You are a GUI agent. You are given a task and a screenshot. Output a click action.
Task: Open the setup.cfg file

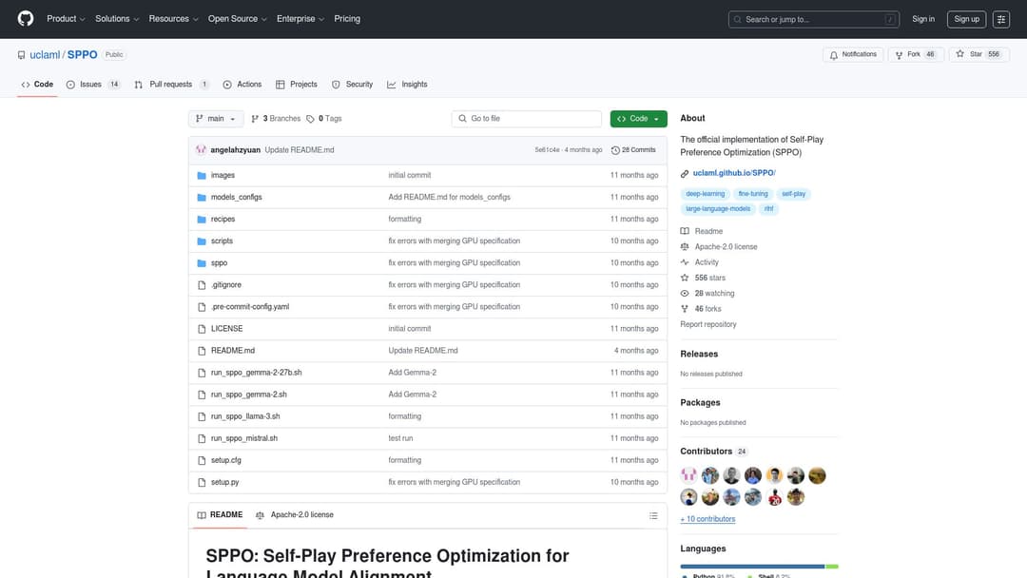[226, 461]
